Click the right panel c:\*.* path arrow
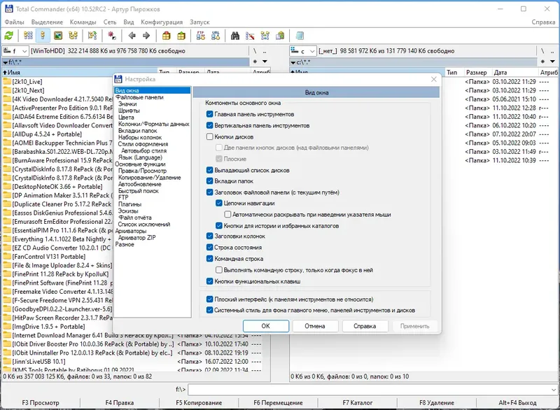 [293, 62]
